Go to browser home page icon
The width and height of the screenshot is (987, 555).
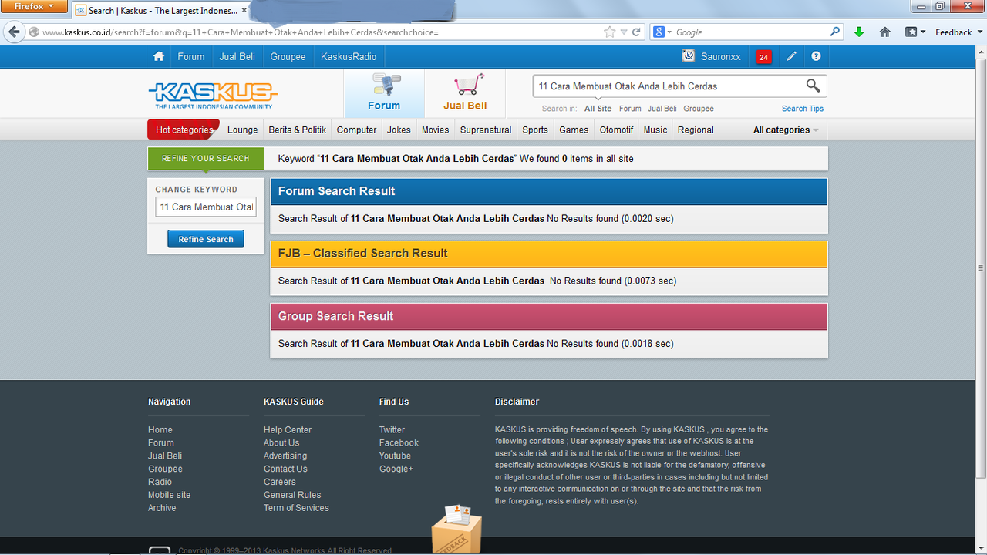(x=885, y=32)
